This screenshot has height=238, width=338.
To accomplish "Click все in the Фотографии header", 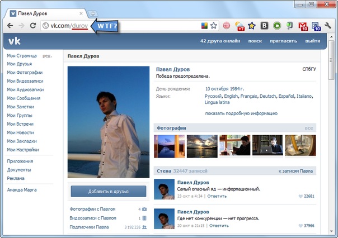I will pos(309,128).
